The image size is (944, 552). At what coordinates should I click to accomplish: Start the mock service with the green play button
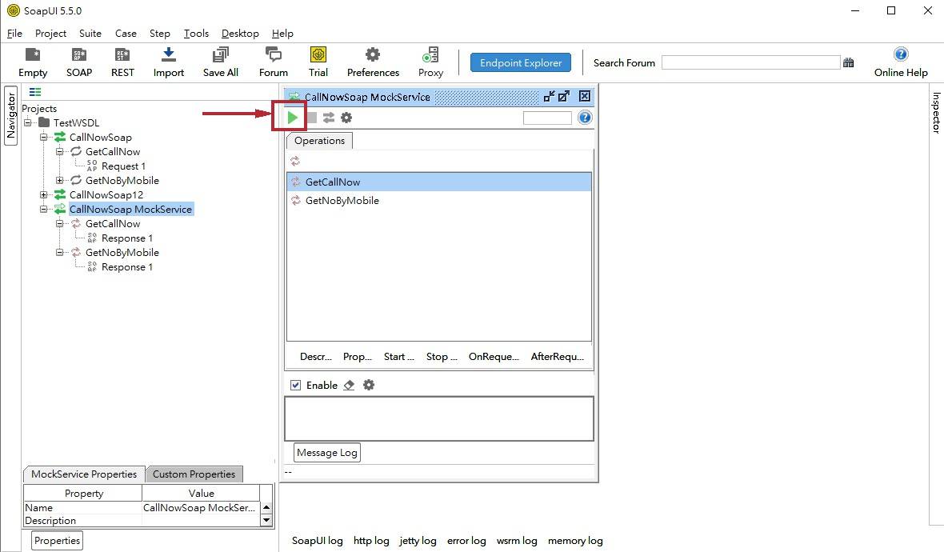click(x=293, y=118)
